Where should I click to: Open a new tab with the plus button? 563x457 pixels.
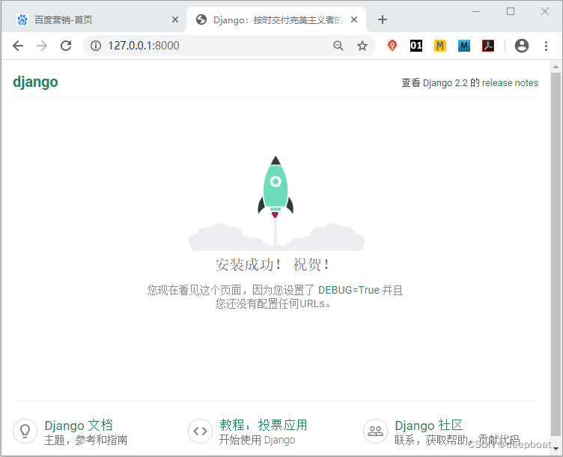(383, 19)
